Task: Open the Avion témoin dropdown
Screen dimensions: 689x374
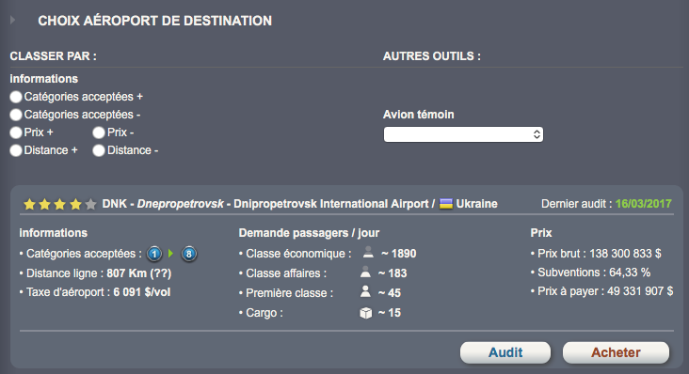Action: pos(463,134)
